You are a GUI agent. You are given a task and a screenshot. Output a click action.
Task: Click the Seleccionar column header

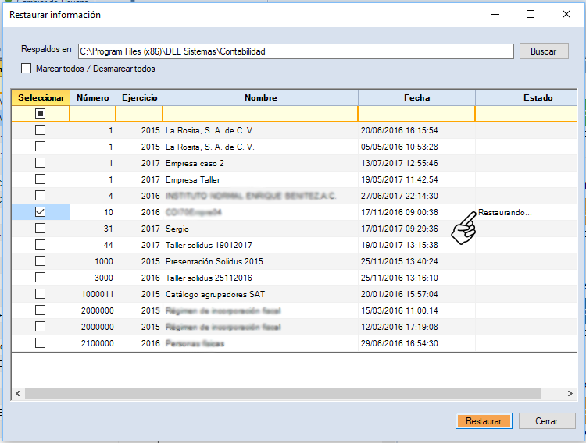(41, 98)
